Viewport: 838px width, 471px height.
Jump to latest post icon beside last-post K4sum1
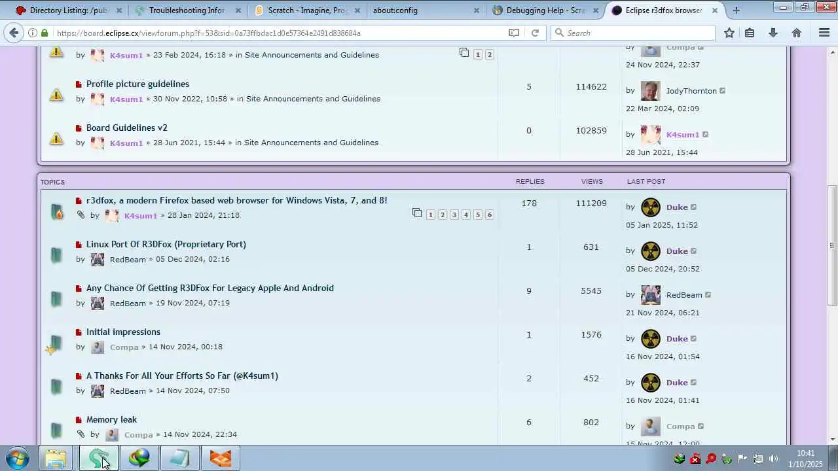coord(706,135)
